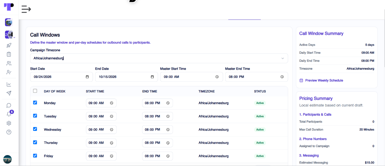Click the END TIME column header
Image resolution: width=385 pixels, height=166 pixels.
pos(150,91)
